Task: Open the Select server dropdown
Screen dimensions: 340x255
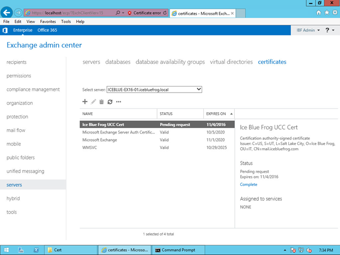Action: 154,89
